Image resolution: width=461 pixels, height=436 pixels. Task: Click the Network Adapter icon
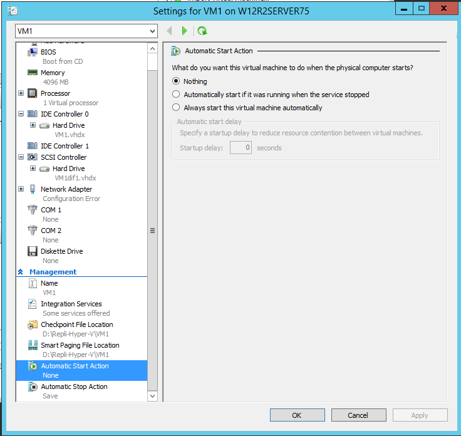click(x=33, y=189)
